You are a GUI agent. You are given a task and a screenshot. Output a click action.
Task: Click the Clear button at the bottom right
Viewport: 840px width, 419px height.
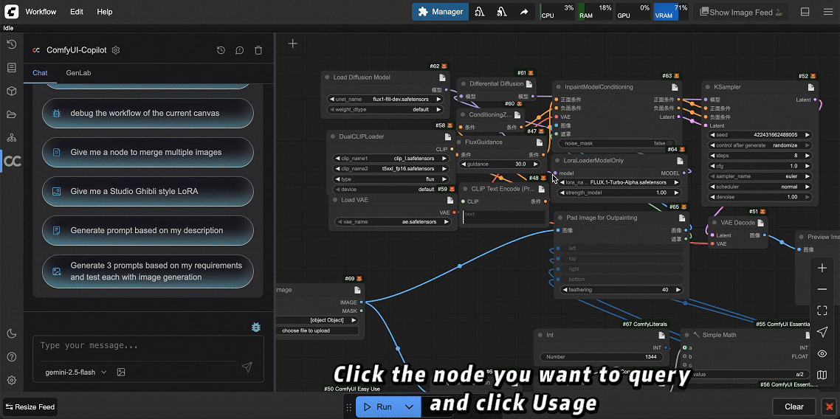[x=794, y=406]
